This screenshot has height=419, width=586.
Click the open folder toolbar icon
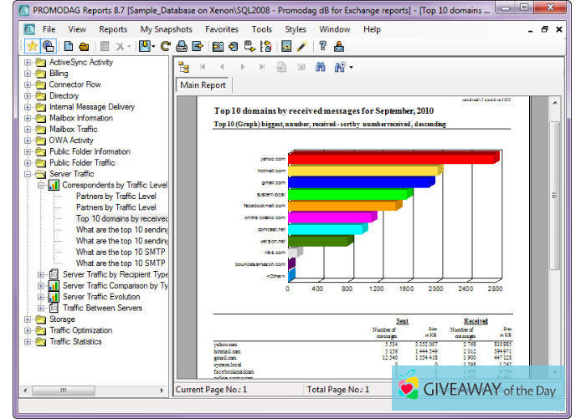tap(84, 46)
